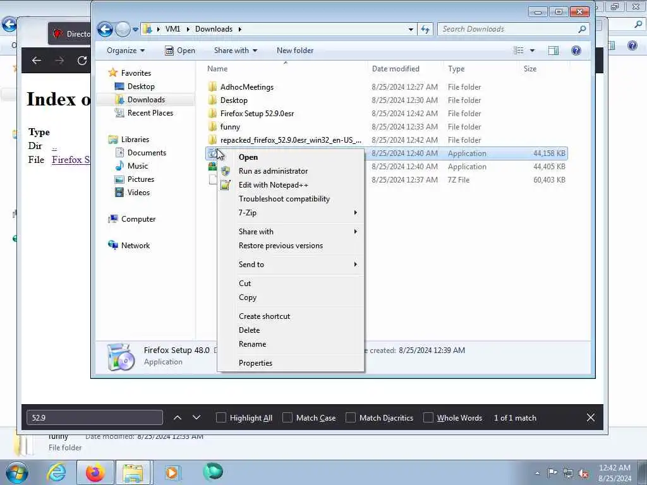Select the funny folder
This screenshot has width=647, height=485.
230,126
